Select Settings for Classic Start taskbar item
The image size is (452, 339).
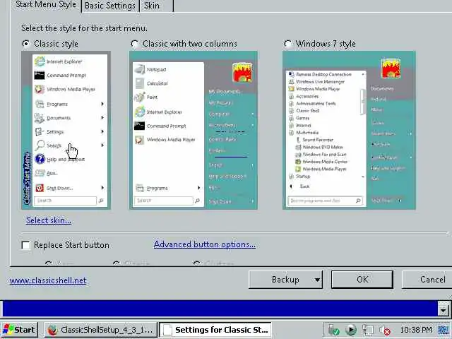pos(215,330)
